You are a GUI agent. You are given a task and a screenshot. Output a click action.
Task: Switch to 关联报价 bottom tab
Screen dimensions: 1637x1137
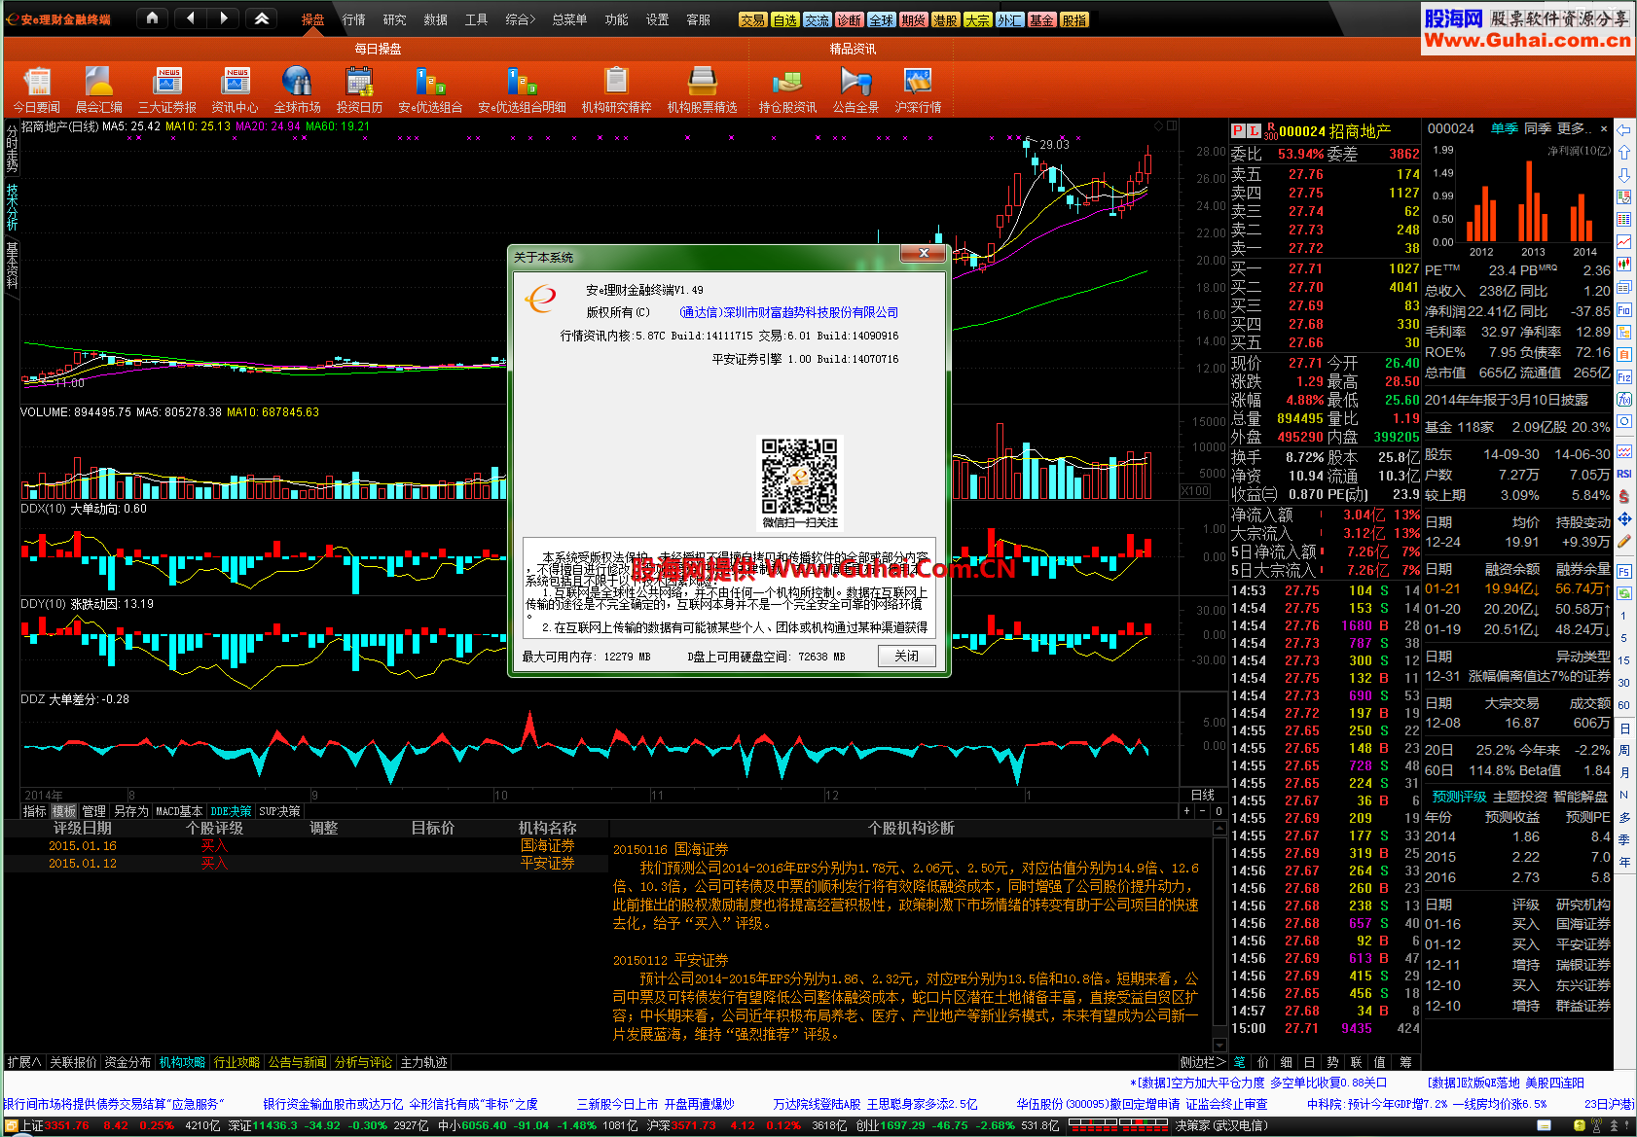click(x=73, y=1062)
